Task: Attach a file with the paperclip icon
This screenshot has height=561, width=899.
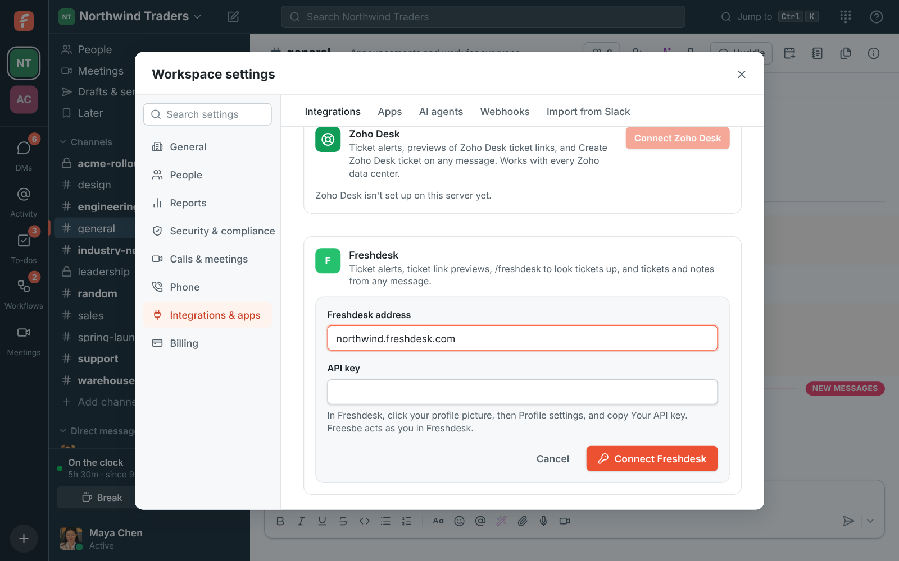Action: click(523, 521)
